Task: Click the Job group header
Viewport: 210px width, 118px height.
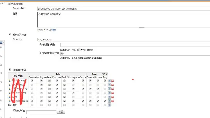Action: 58,74
